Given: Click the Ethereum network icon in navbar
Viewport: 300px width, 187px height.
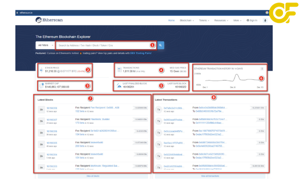Looking at the screenshot, I should coord(265,21).
